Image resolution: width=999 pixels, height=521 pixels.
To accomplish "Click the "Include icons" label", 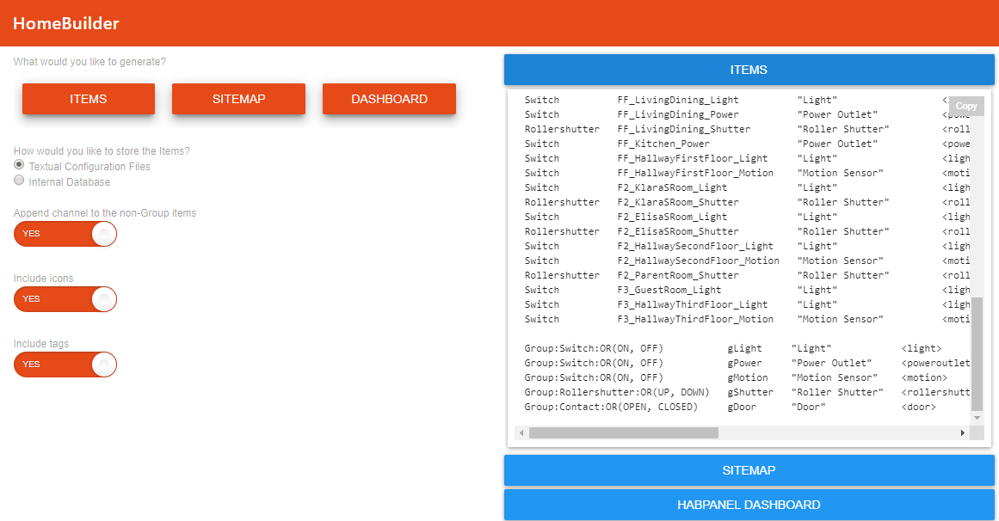I will tap(43, 279).
